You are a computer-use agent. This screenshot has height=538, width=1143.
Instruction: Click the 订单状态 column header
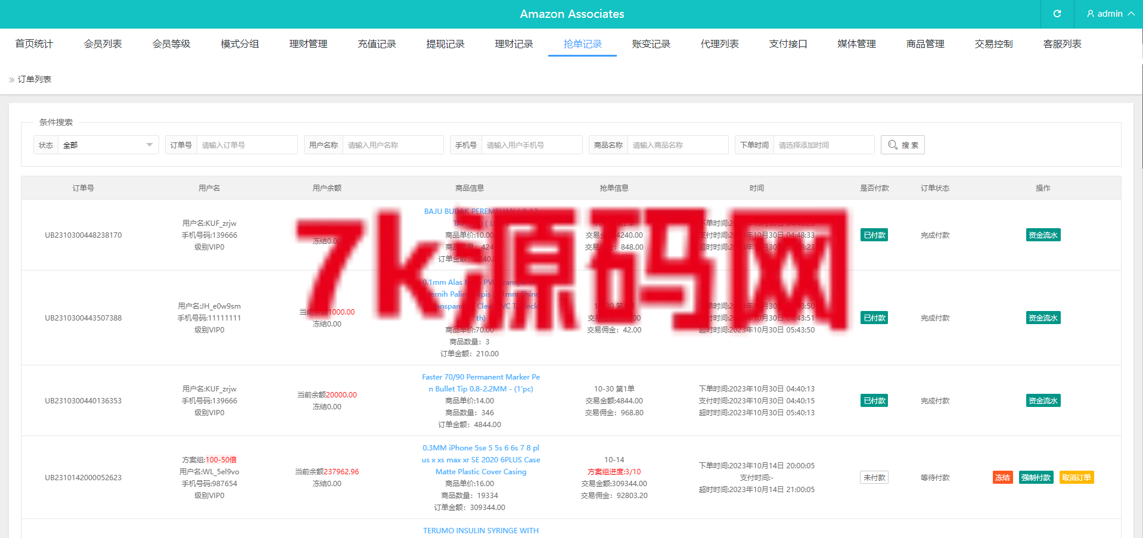935,188
